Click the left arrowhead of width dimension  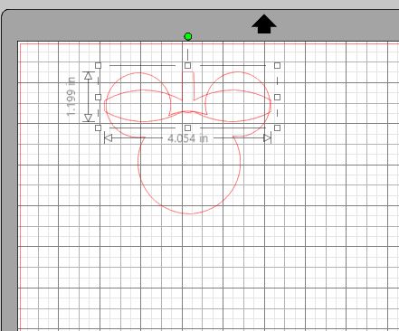coord(109,138)
